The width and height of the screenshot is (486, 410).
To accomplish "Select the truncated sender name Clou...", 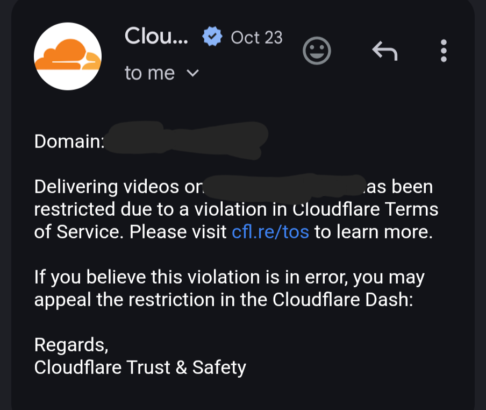I will click(156, 37).
